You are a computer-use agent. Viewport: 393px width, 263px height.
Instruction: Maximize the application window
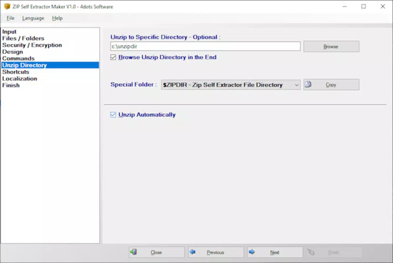click(363, 7)
